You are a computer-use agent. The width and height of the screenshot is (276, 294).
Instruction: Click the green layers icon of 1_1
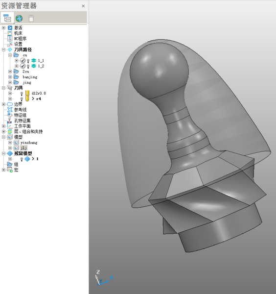tap(34, 60)
